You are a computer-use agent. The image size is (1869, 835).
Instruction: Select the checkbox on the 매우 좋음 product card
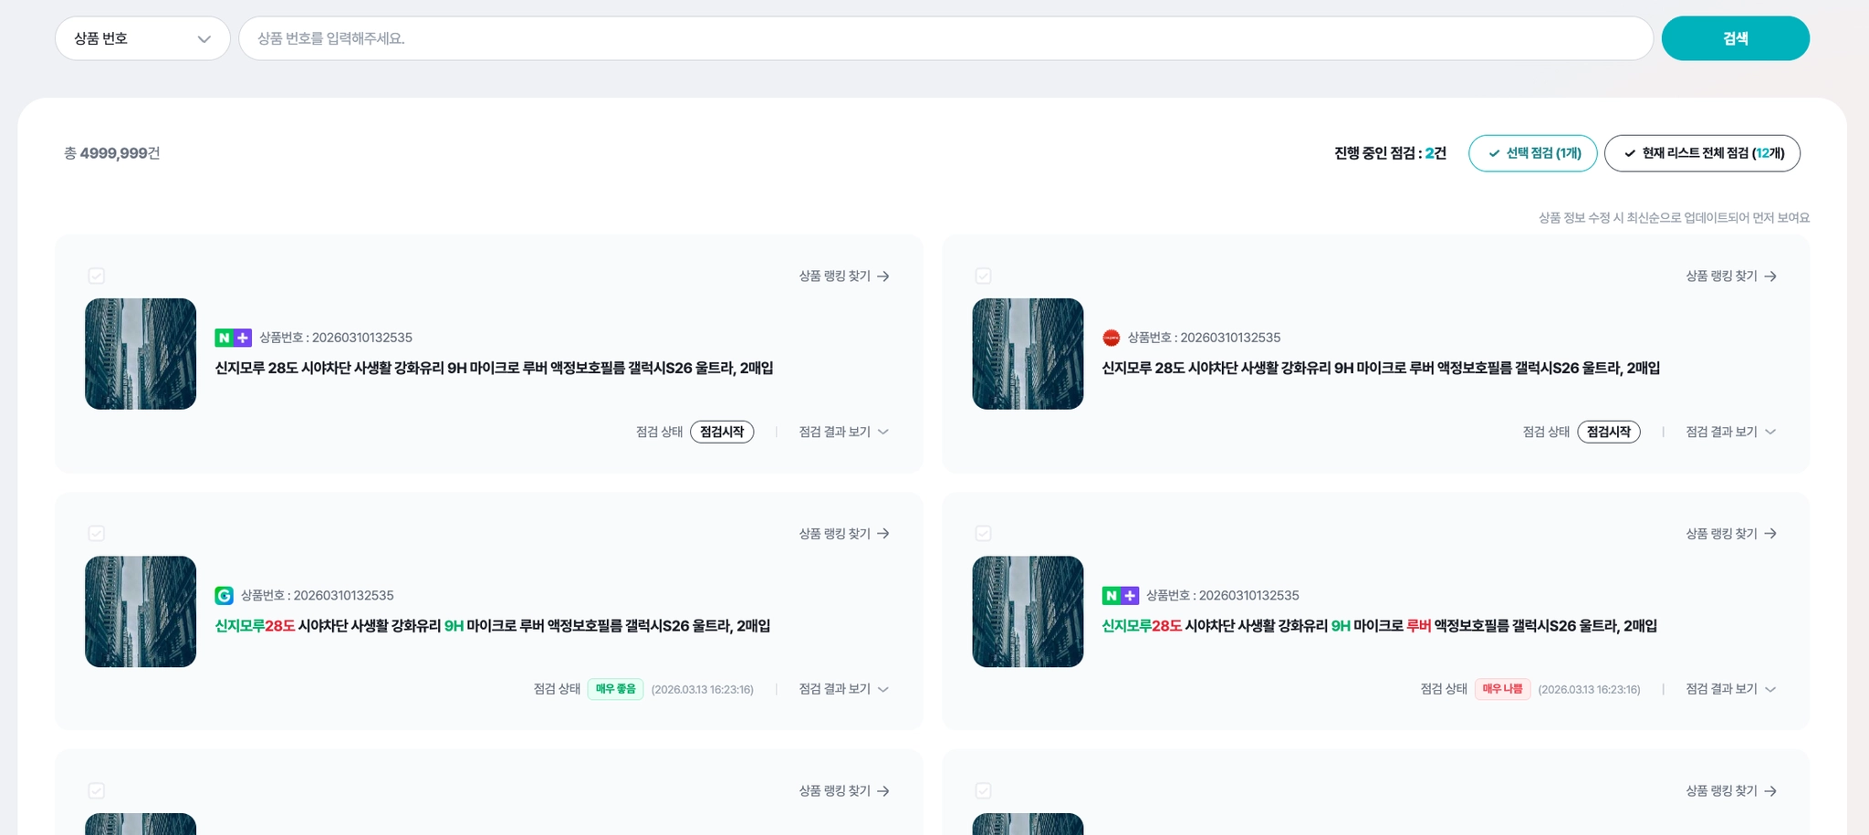pos(97,533)
